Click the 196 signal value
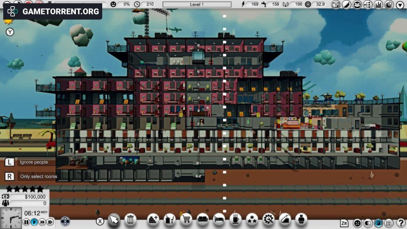This screenshot has width=407, height=229. (x=298, y=4)
